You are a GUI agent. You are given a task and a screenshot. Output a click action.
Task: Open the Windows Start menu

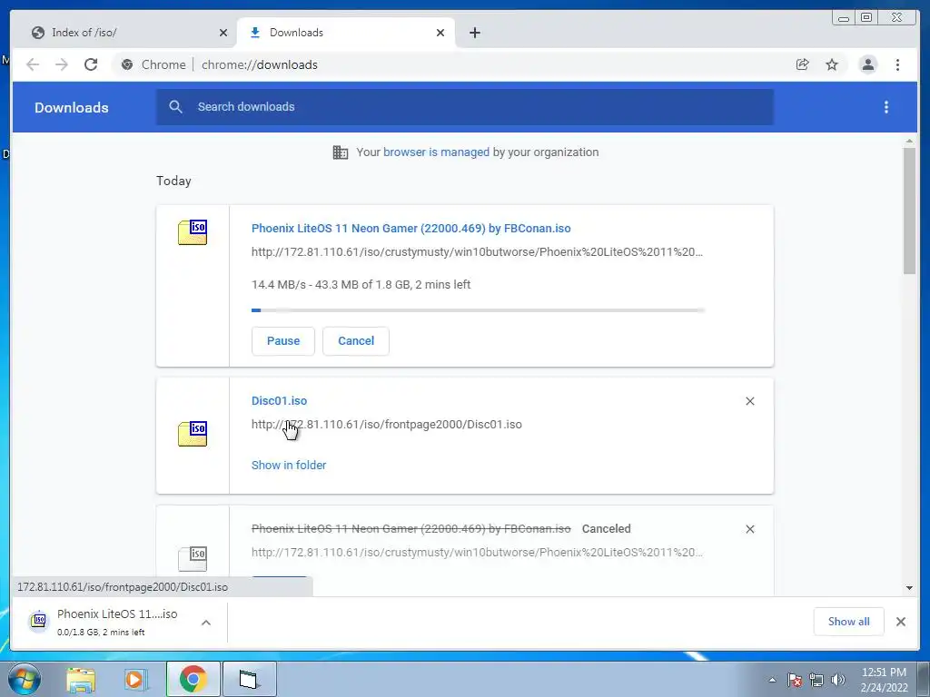tap(25, 679)
